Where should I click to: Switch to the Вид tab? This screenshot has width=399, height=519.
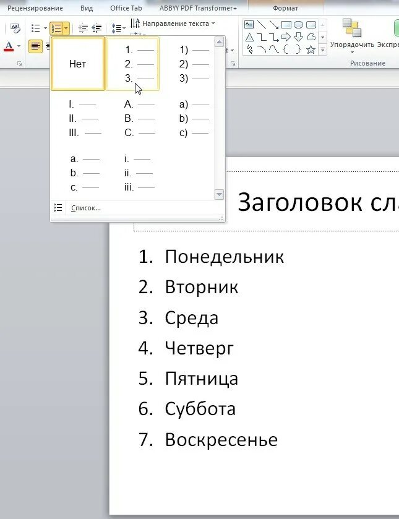[x=87, y=8]
